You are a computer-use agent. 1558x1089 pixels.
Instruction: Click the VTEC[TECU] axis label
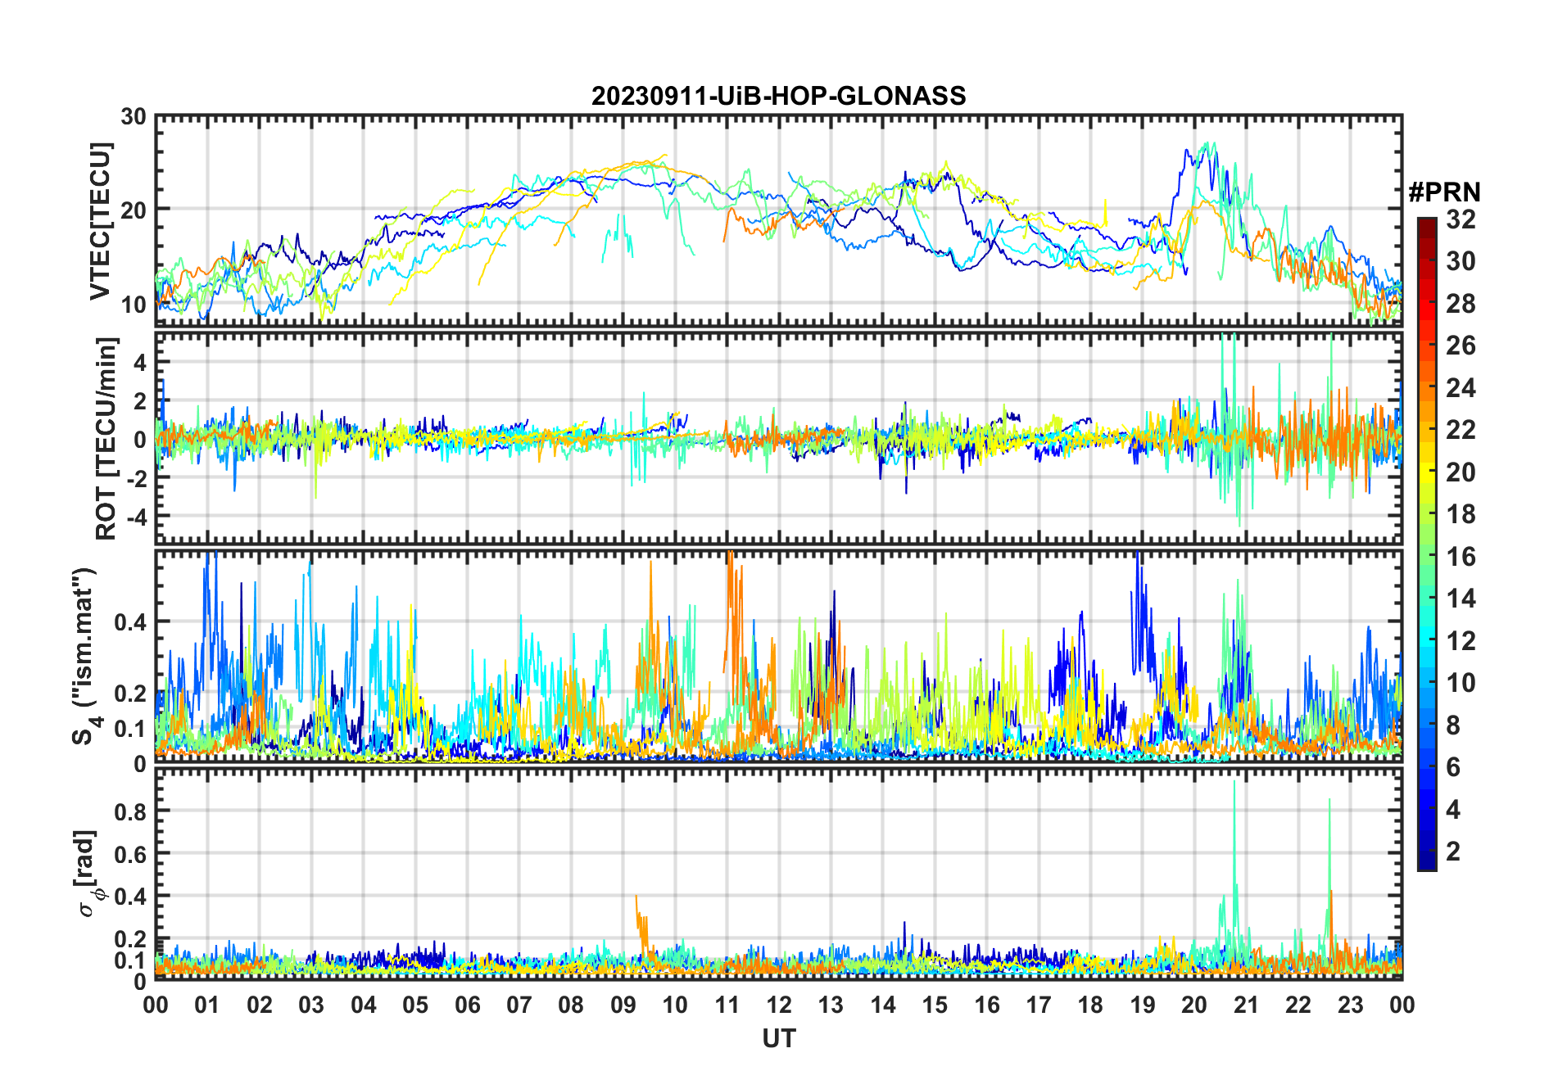pos(101,222)
